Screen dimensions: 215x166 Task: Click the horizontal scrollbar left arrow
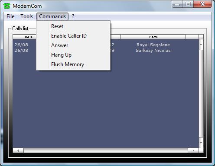[x=18, y=150]
